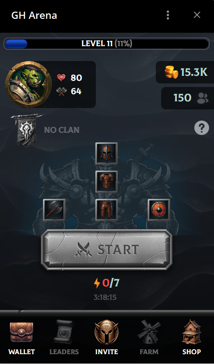Click the clan banner flag icon

[x=26, y=130]
